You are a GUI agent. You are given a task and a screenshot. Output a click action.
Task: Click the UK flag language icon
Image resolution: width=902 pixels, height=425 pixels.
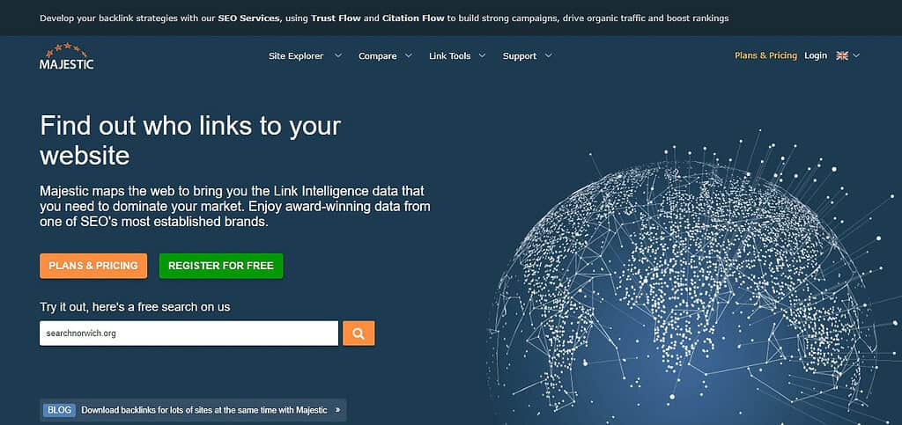[x=842, y=55]
